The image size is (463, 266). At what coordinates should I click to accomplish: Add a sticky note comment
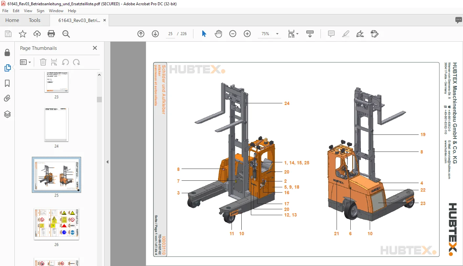pos(331,34)
